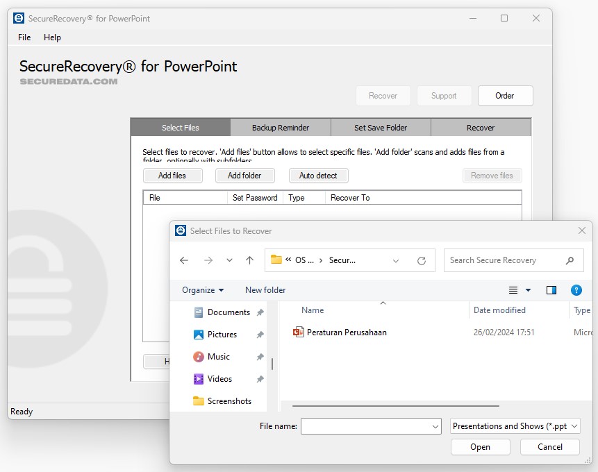Expand the address bar path dropdown arrow
598x472 pixels.
pos(396,260)
